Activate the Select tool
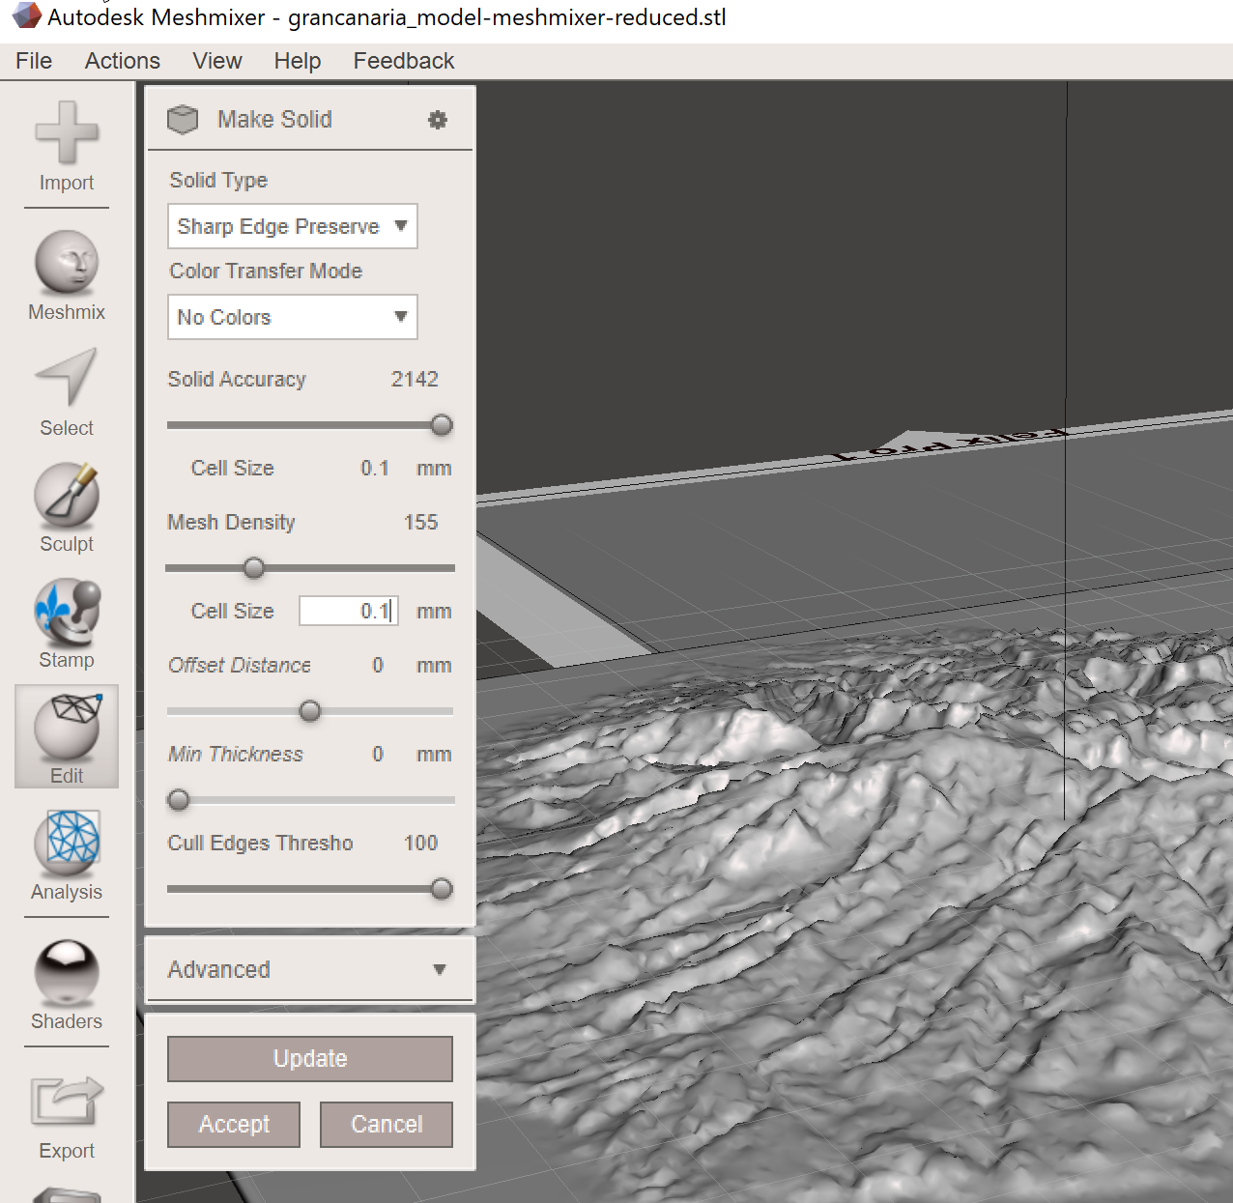The width and height of the screenshot is (1233, 1203). (x=67, y=392)
